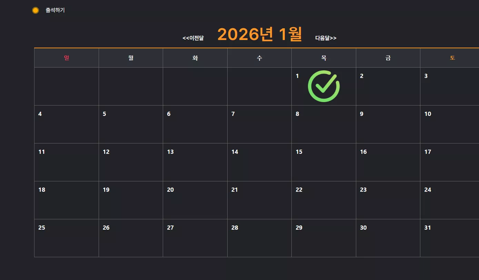Viewport: 479px width, 280px height.
Task: Select January 8 date cell
Action: pyautogui.click(x=324, y=124)
